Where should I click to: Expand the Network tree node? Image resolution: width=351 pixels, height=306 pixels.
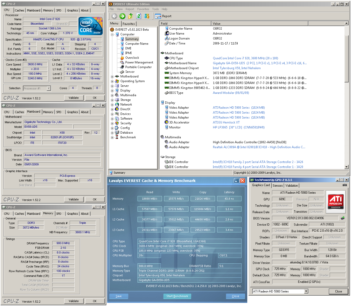click(112, 105)
